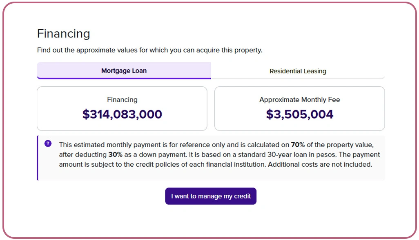Click the 'I want to manage my credit' button
Screen dimensions: 419x240
coord(210,196)
